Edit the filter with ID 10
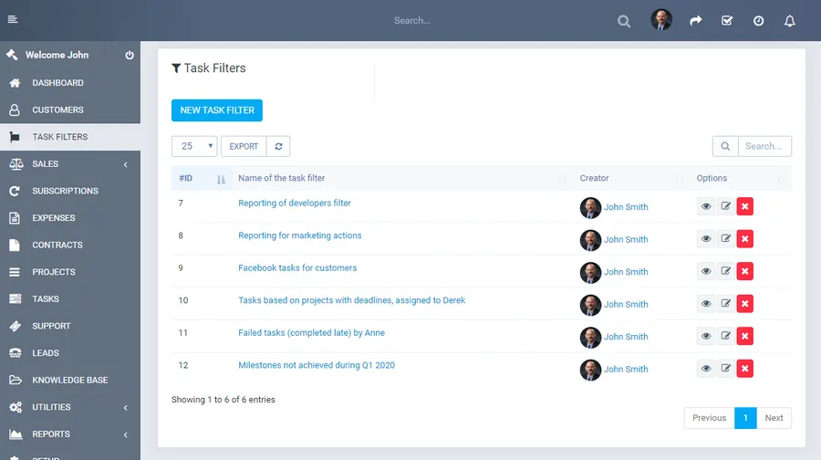821x460 pixels. pos(726,304)
